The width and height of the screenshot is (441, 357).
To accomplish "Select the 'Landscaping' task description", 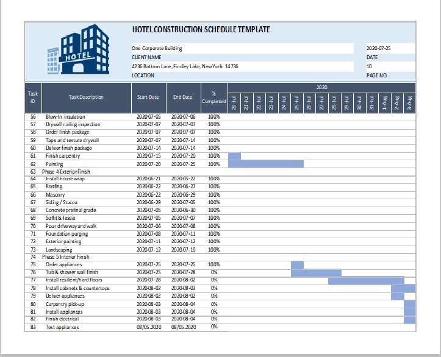I will tap(59, 250).
